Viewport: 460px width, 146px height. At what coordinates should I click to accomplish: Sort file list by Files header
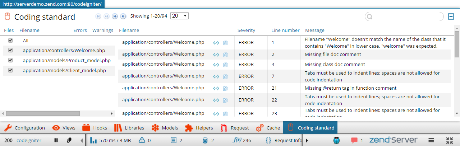pyautogui.click(x=9, y=30)
